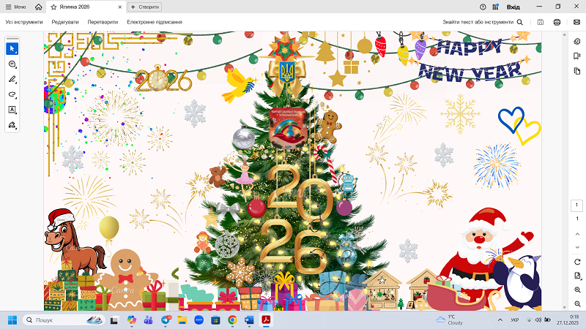Open the Редагувати menu item
This screenshot has height=329, width=586.
click(65, 22)
